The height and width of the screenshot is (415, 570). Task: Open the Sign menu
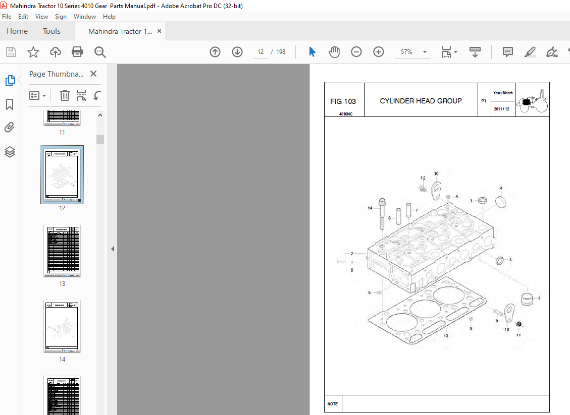[61, 16]
